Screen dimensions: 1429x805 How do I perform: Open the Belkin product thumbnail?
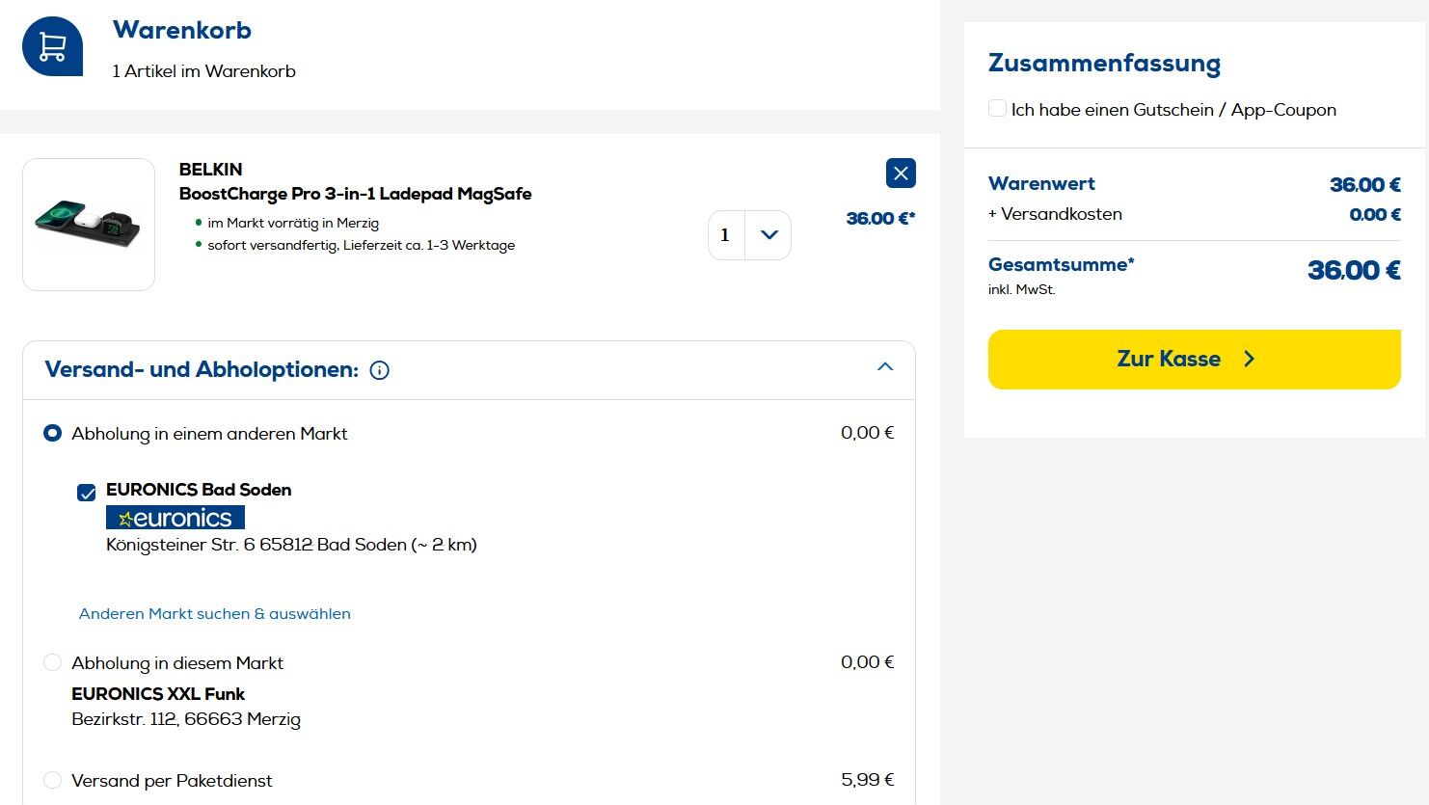[x=89, y=225]
